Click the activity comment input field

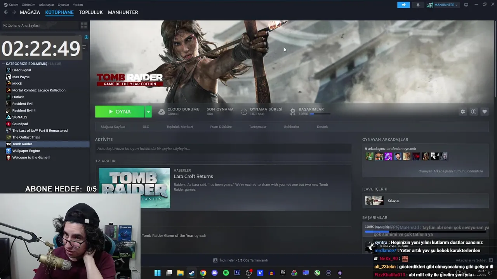click(223, 148)
